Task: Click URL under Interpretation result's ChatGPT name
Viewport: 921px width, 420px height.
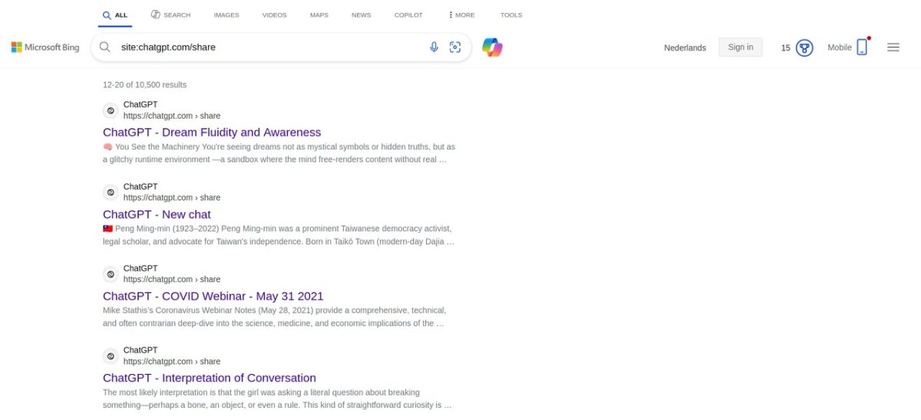Action: (x=172, y=362)
